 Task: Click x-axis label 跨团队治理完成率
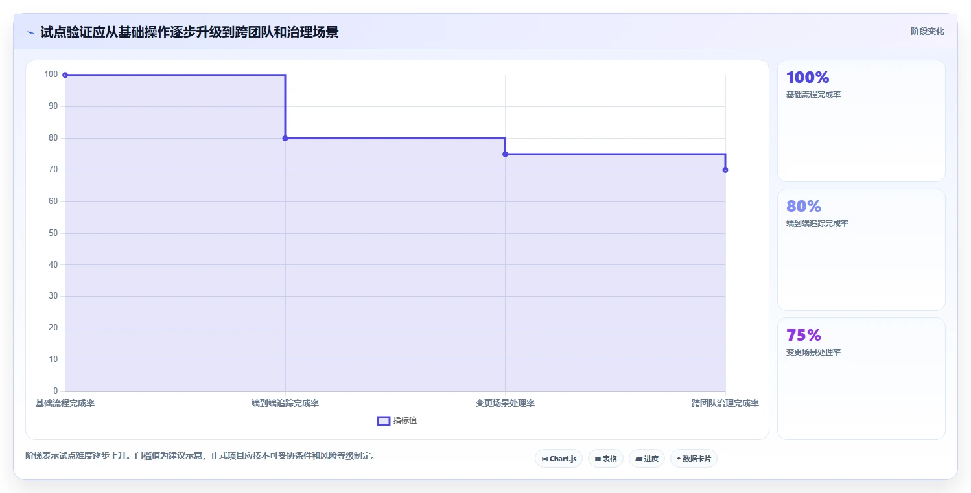[x=725, y=403]
